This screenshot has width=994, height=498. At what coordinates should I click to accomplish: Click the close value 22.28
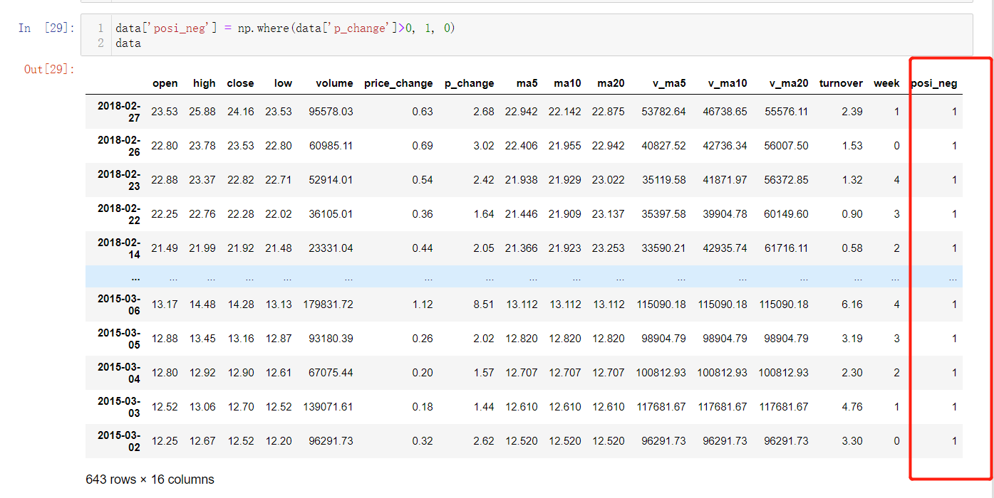pyautogui.click(x=241, y=214)
